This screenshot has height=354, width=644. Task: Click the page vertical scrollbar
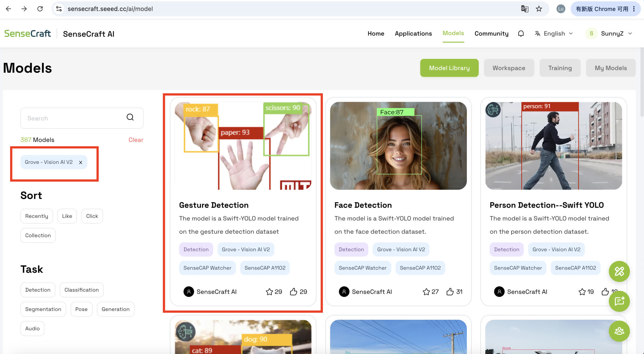[x=642, y=82]
